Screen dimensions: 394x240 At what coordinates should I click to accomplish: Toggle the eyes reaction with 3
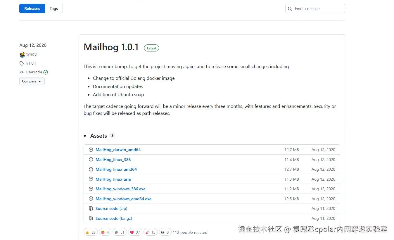coord(165,232)
